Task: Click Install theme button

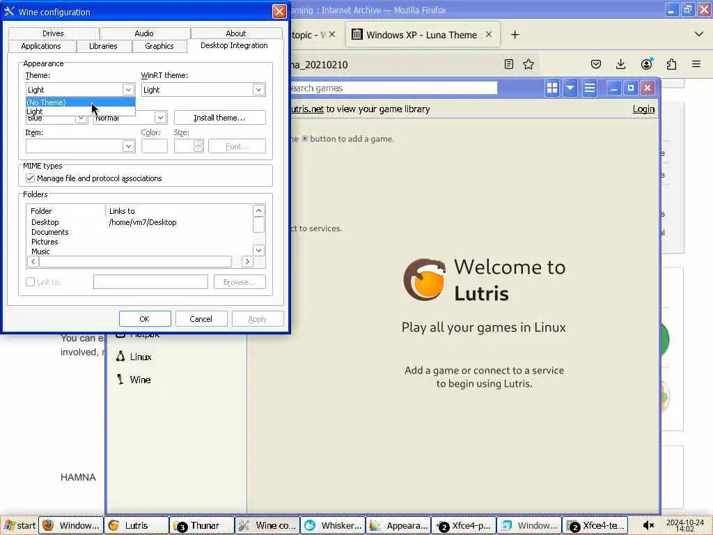Action: coord(219,117)
